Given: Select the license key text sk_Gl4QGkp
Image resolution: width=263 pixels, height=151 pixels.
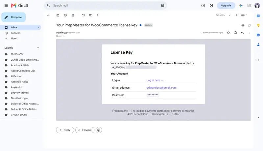Looking at the screenshot, I should click(x=118, y=67).
